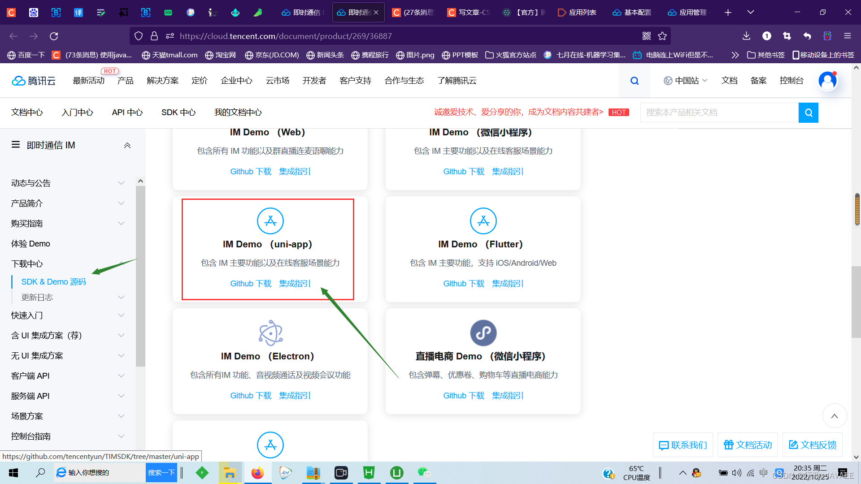
Task: Click the doc search input field
Action: pos(719,112)
